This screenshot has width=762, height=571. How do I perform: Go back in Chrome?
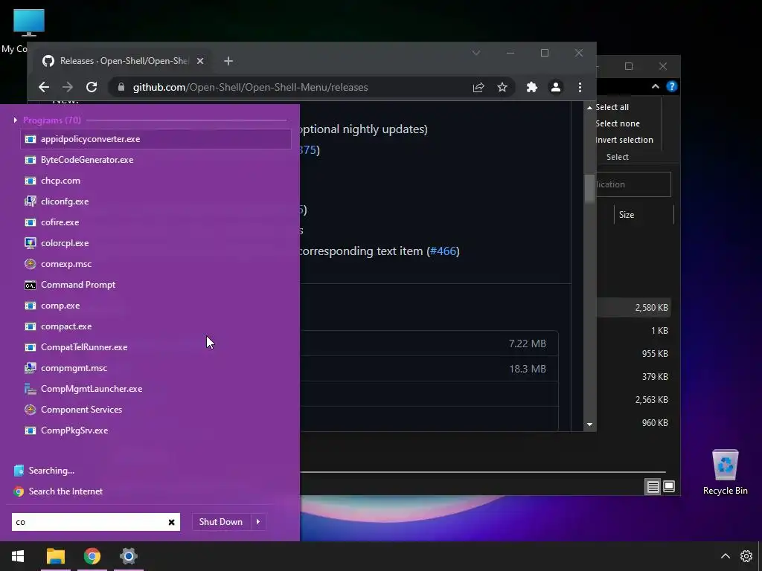44,88
